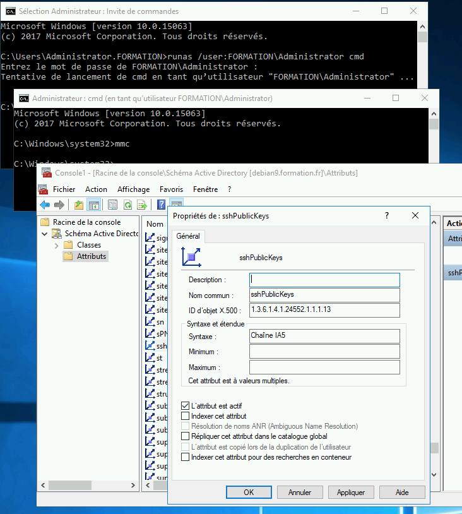Click right arrow of console tree horizontal scrollbar
The width and height of the screenshot is (462, 514).
133,485
